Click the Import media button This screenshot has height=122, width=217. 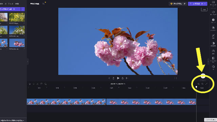[x=10, y=9]
